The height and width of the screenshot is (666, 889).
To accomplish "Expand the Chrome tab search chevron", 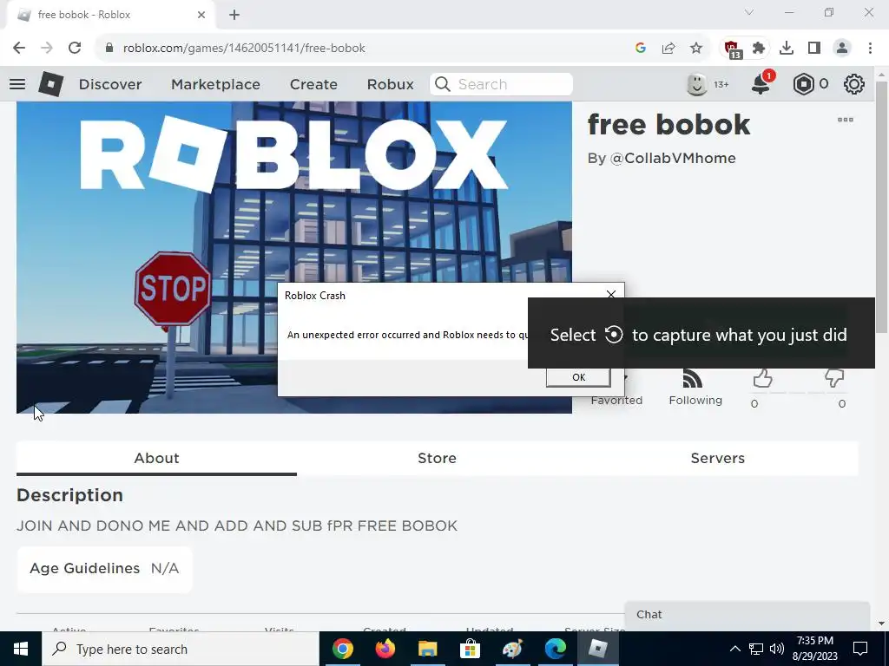I will (x=749, y=12).
